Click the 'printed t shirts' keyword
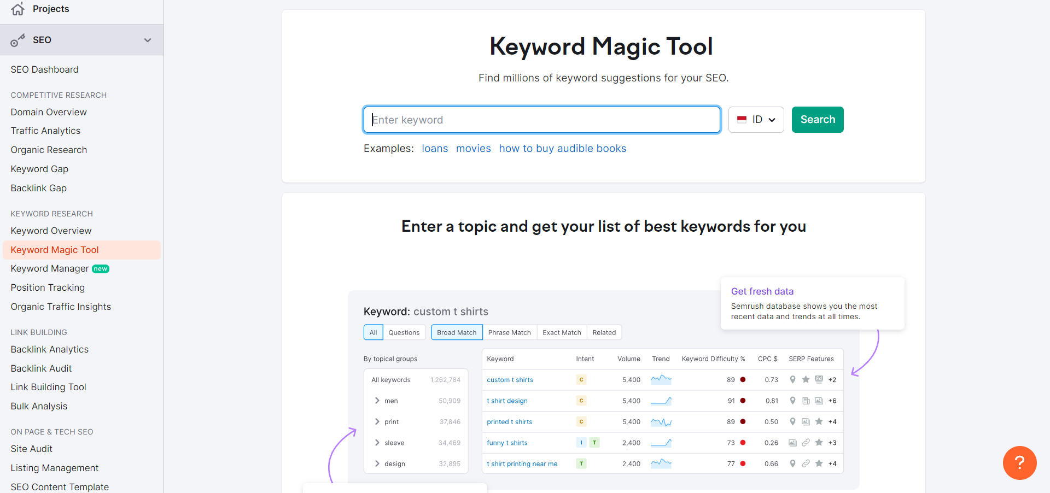This screenshot has width=1050, height=493. click(x=510, y=422)
